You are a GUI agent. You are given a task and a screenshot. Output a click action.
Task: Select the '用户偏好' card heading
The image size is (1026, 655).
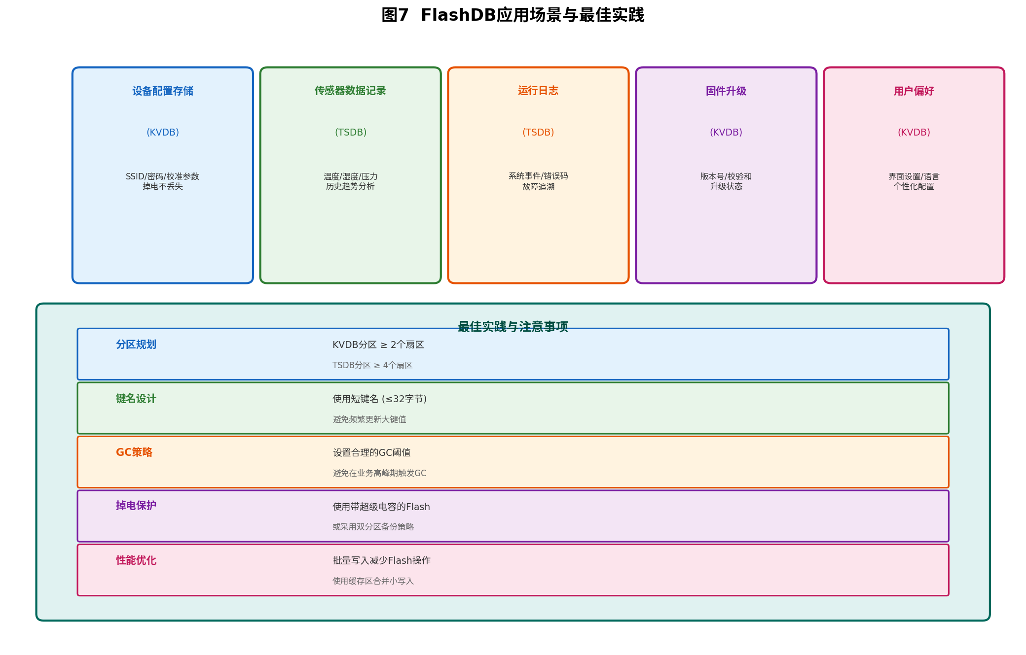click(x=914, y=91)
